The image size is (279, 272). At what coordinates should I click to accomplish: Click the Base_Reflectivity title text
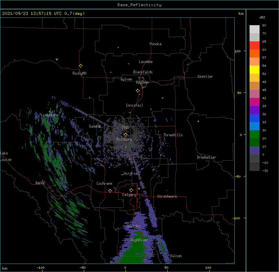(139, 5)
